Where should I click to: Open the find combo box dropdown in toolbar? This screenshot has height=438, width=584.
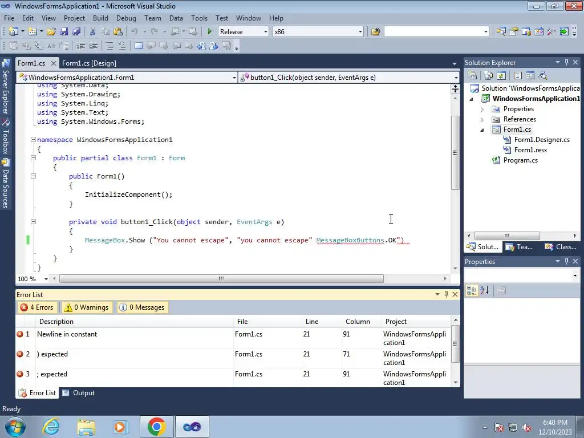(x=486, y=32)
